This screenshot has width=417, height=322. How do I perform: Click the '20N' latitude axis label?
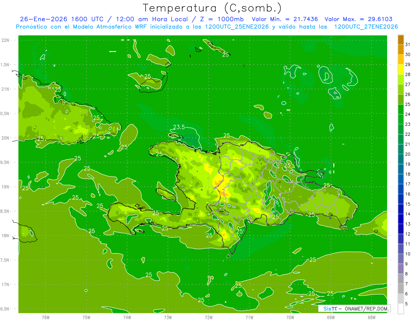5,138
